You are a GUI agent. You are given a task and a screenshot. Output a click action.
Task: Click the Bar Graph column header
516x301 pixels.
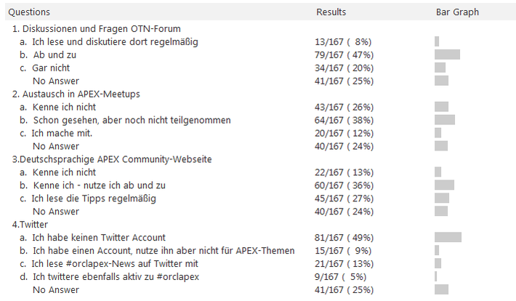[x=457, y=12]
